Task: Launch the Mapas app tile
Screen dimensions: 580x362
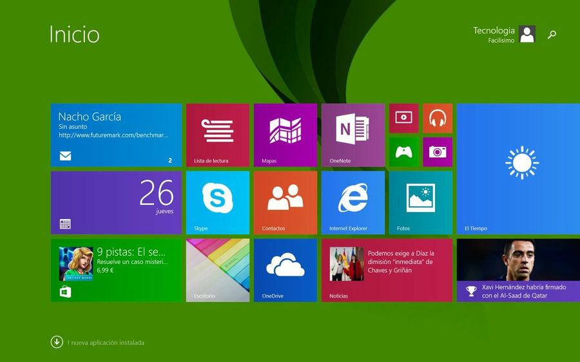Action: coord(285,135)
